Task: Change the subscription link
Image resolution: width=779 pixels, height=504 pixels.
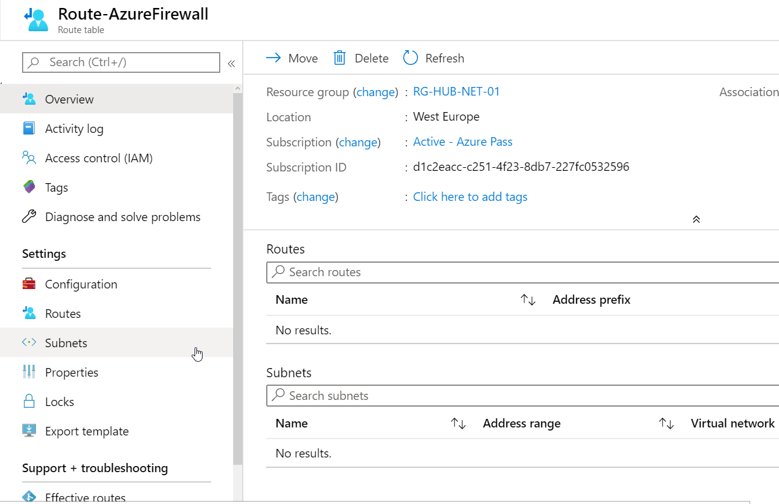Action: click(x=358, y=142)
